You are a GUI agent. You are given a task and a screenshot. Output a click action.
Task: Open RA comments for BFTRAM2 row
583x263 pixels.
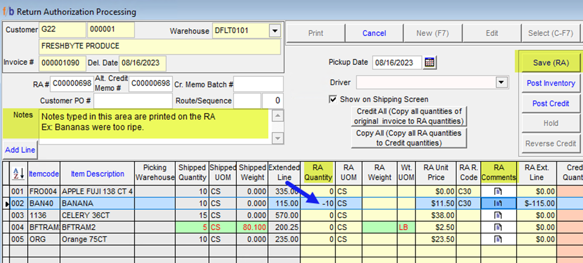pos(499,227)
